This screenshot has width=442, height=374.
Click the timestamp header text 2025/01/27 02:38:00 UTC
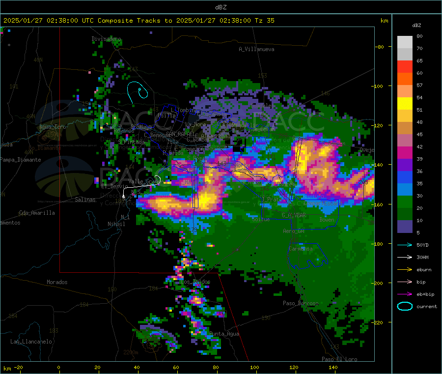click(49, 20)
